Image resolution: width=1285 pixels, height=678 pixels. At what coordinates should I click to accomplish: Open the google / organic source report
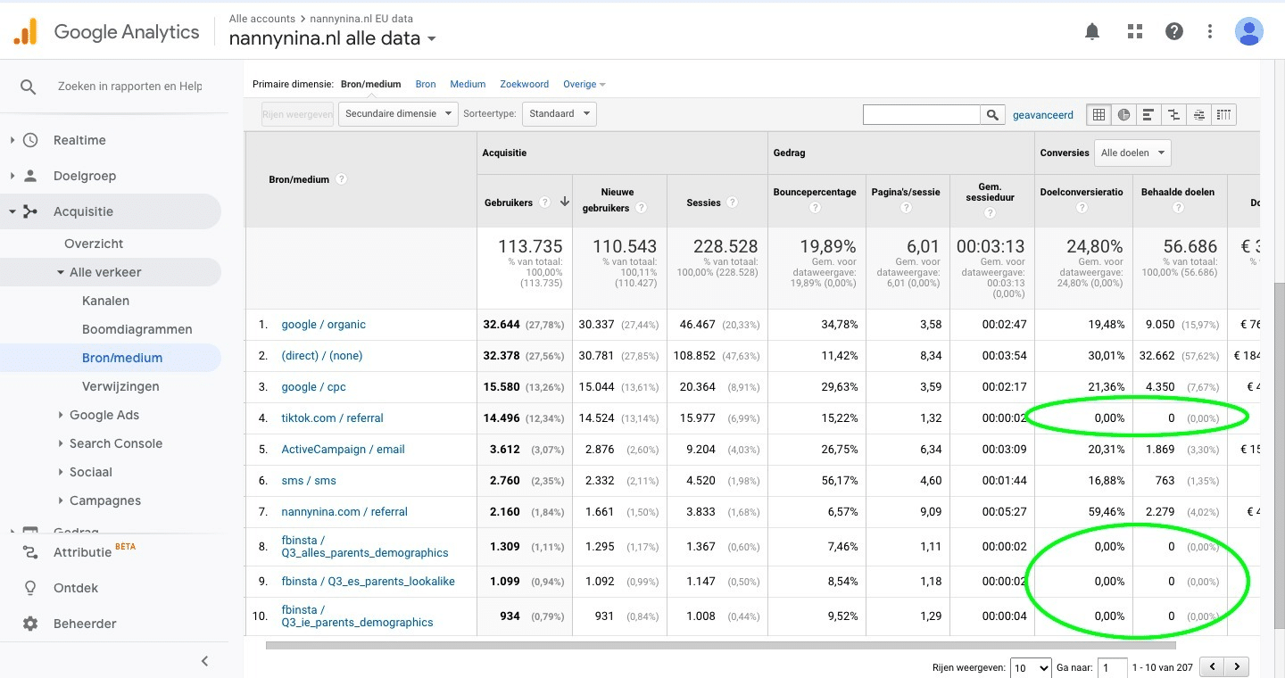pos(323,324)
